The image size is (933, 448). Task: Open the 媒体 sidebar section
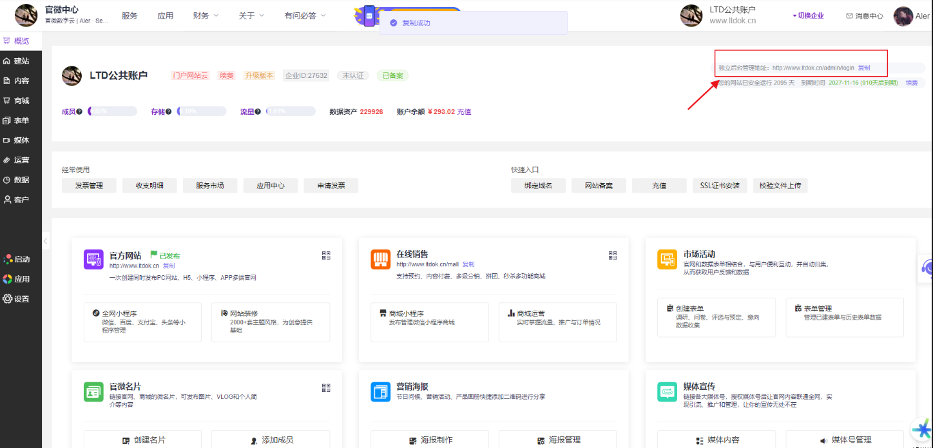click(17, 141)
